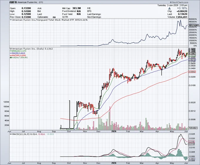This screenshot has width=200, height=165.
Task: Click the Optionable 'no' value
Action: tap(54, 17)
